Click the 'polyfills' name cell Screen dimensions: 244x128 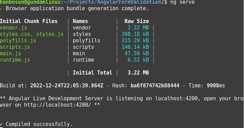click(x=86, y=41)
